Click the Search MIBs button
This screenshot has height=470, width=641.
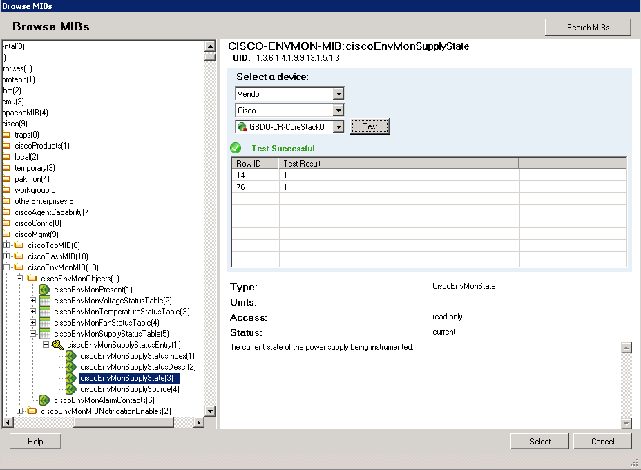coord(588,28)
